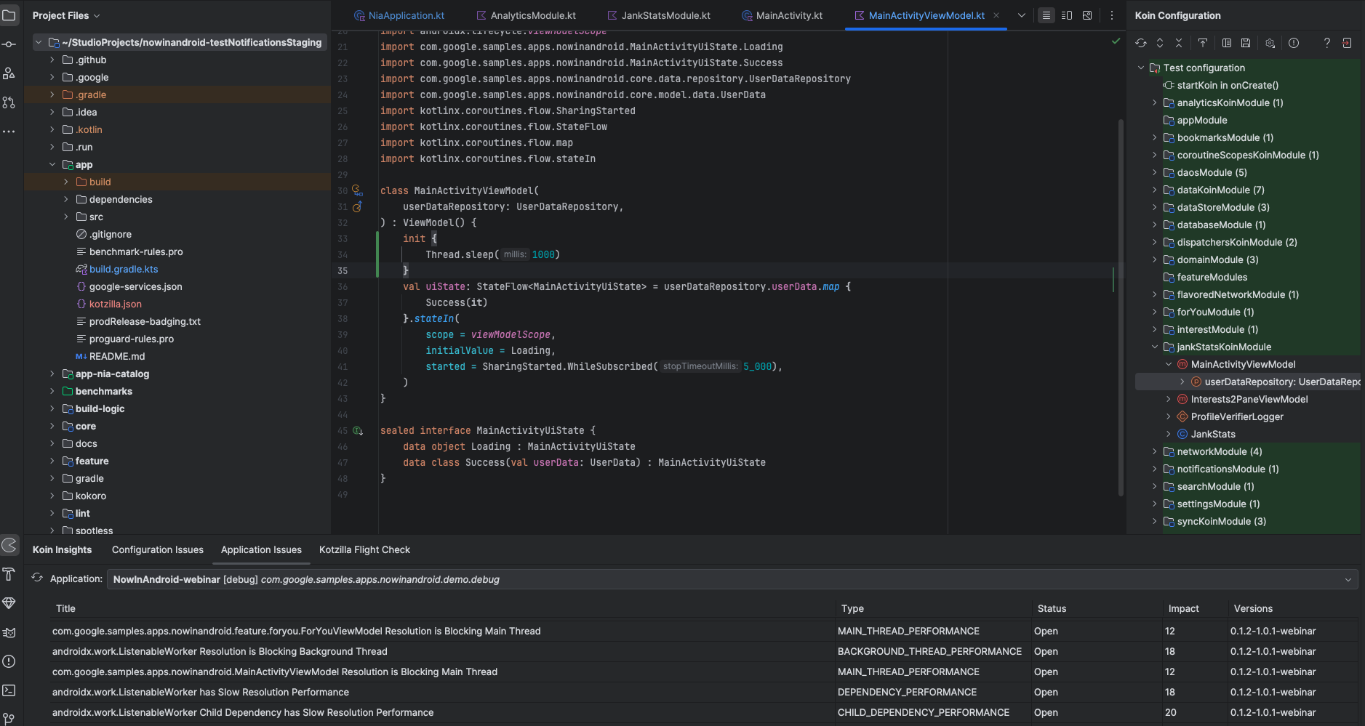Open the Problems tool window icon

(x=9, y=661)
